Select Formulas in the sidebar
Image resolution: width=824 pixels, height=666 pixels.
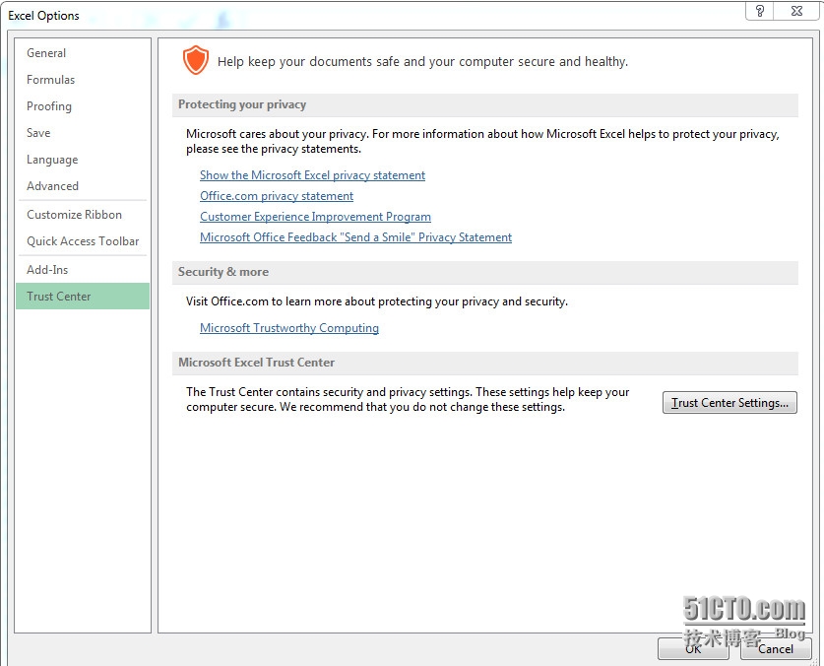coord(83,80)
